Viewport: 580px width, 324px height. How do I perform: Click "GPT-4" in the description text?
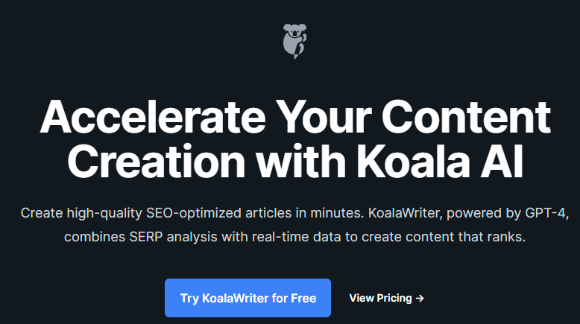(546, 213)
